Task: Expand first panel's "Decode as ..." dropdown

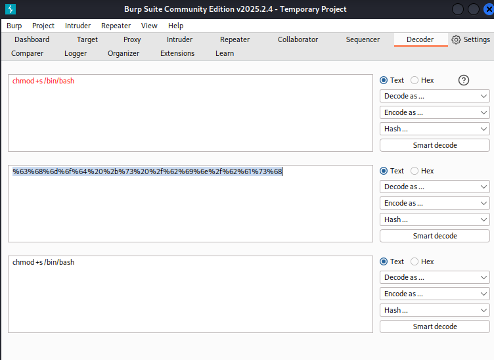Action: (434, 96)
